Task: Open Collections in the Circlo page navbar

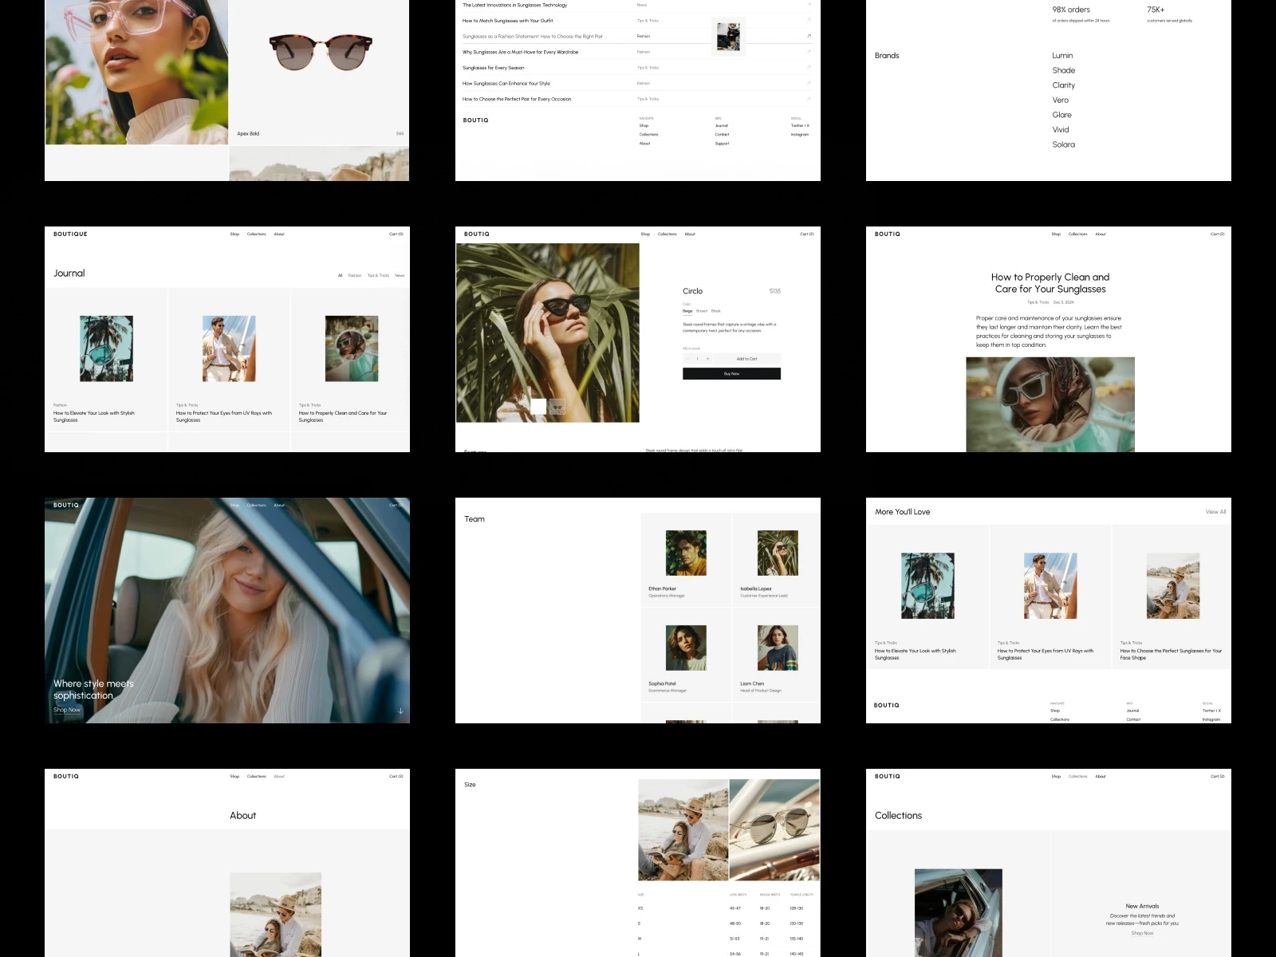Action: [668, 234]
